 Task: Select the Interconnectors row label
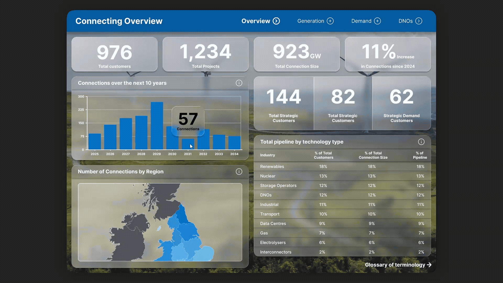tap(276, 252)
